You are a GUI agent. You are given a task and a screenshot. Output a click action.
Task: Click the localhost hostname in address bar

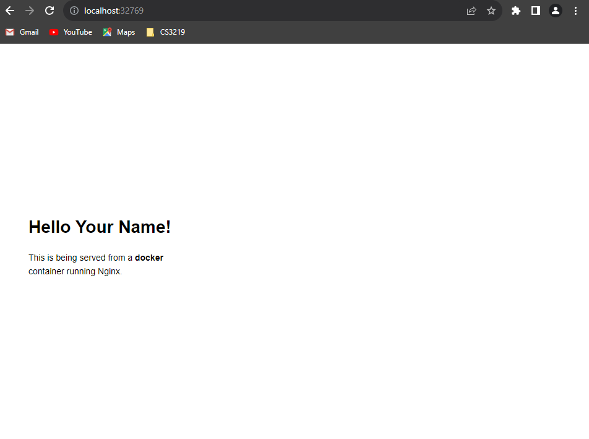pos(101,11)
